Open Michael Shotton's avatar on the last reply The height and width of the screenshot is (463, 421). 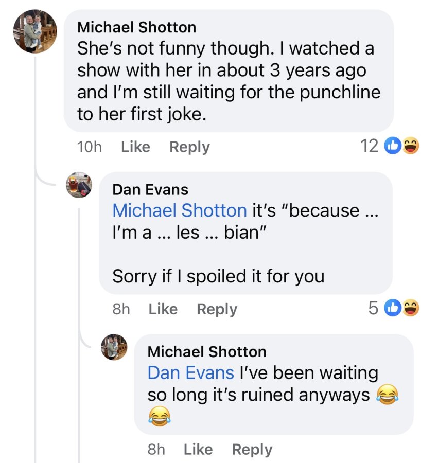[114, 347]
